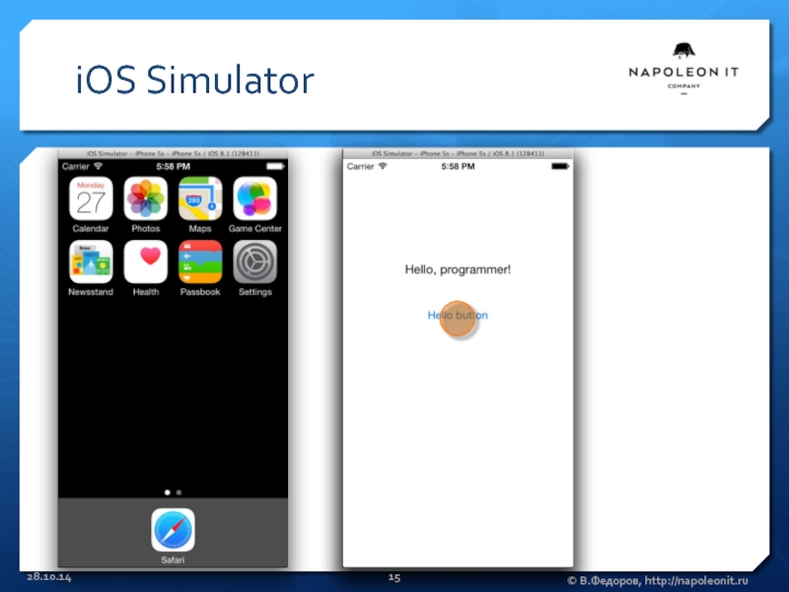Click 5:58 PM time in left simulator
This screenshot has width=789, height=592.
174,166
